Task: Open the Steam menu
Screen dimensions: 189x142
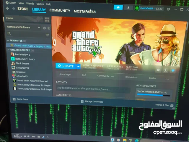Action: pos(13,3)
